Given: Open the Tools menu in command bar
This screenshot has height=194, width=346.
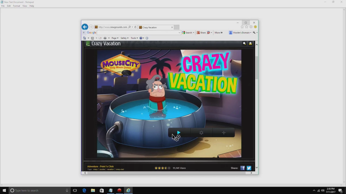Looking at the screenshot, I should (134, 38).
